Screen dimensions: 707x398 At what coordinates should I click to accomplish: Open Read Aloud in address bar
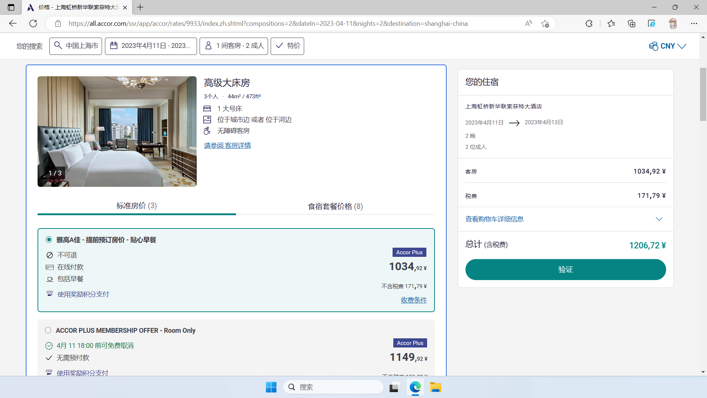pyautogui.click(x=528, y=24)
